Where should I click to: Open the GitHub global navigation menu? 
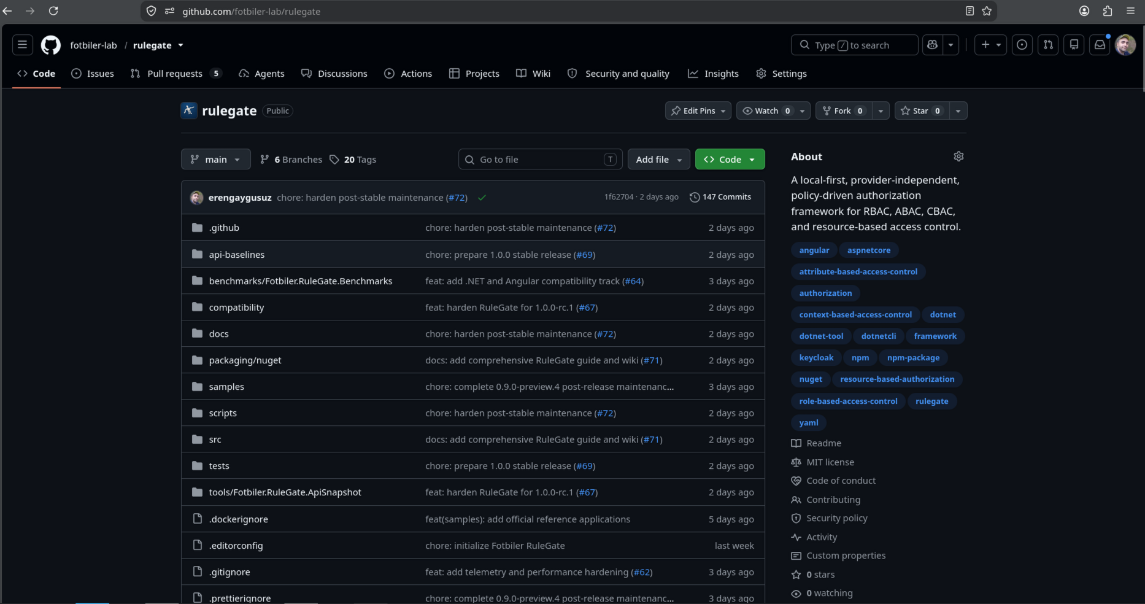[x=22, y=45]
